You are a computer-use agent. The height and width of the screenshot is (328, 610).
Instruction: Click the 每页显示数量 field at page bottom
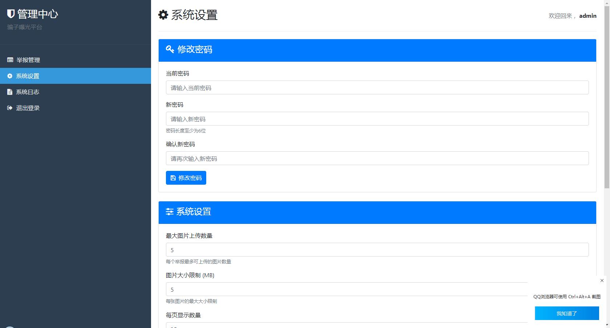coord(345,325)
